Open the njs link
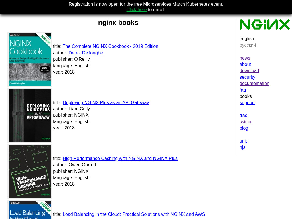The image size is (292, 219). 242,147
